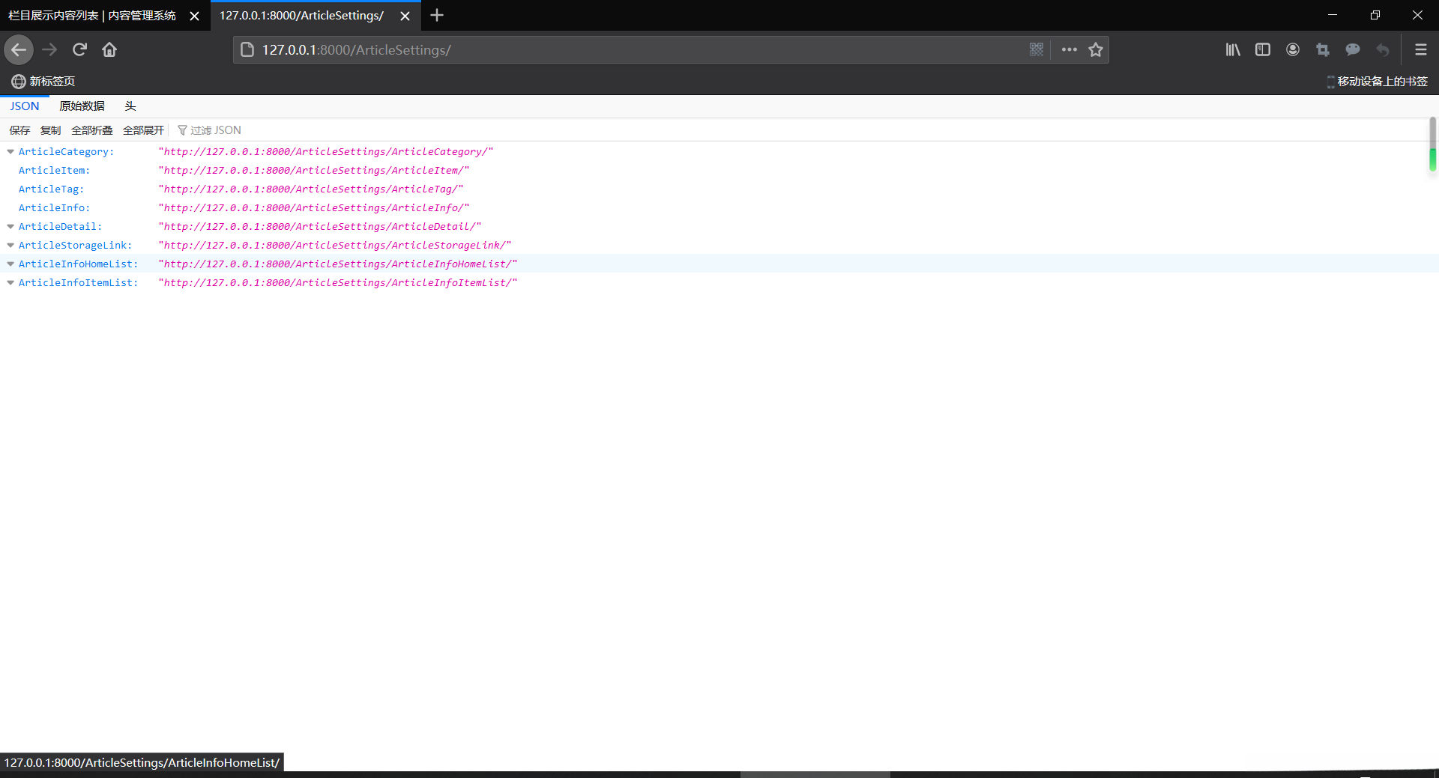The width and height of the screenshot is (1439, 778).
Task: Collapse the ArticleInfoHomeList row arrow
Action: tap(10, 264)
